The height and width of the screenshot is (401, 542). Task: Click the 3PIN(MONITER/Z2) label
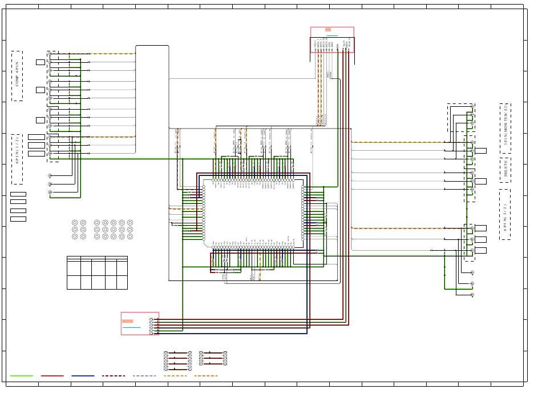505,128
